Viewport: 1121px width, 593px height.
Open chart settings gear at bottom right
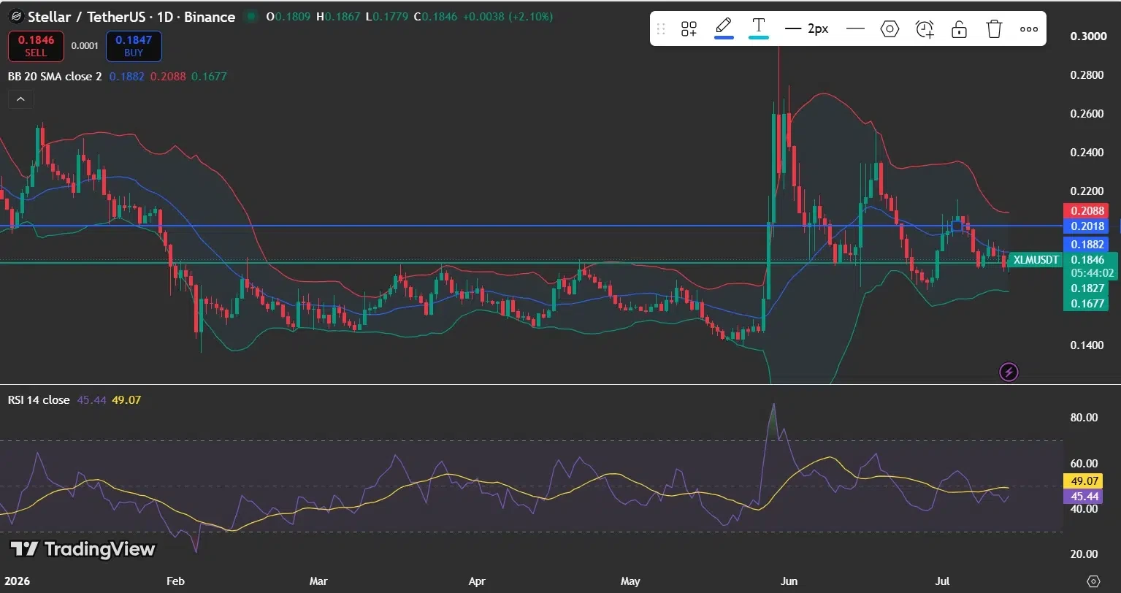1093,581
